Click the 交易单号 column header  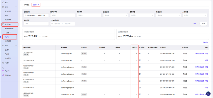(x=163, y=48)
